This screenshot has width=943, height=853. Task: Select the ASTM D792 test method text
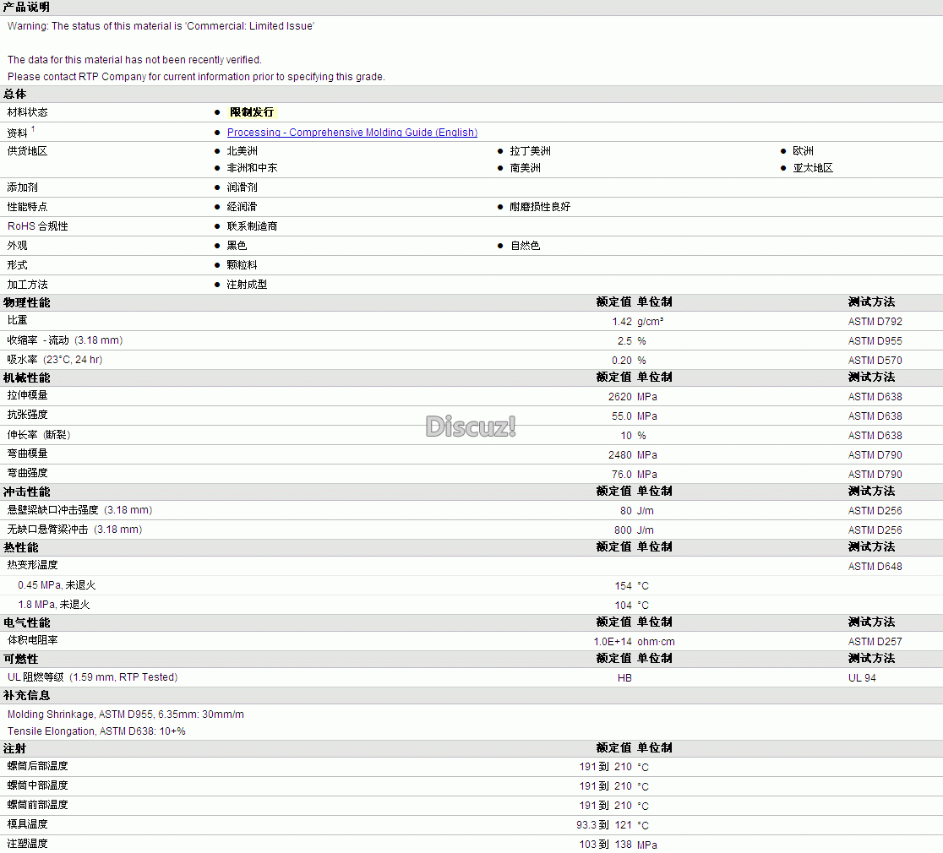pos(875,322)
